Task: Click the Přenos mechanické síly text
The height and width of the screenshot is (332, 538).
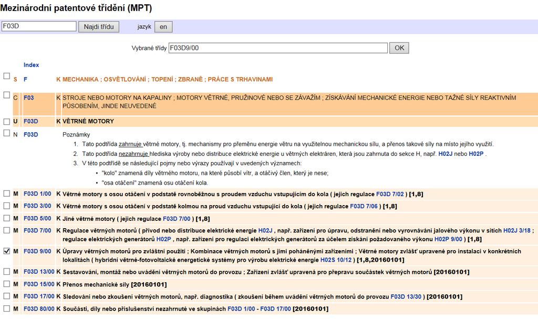Action: pos(96,284)
